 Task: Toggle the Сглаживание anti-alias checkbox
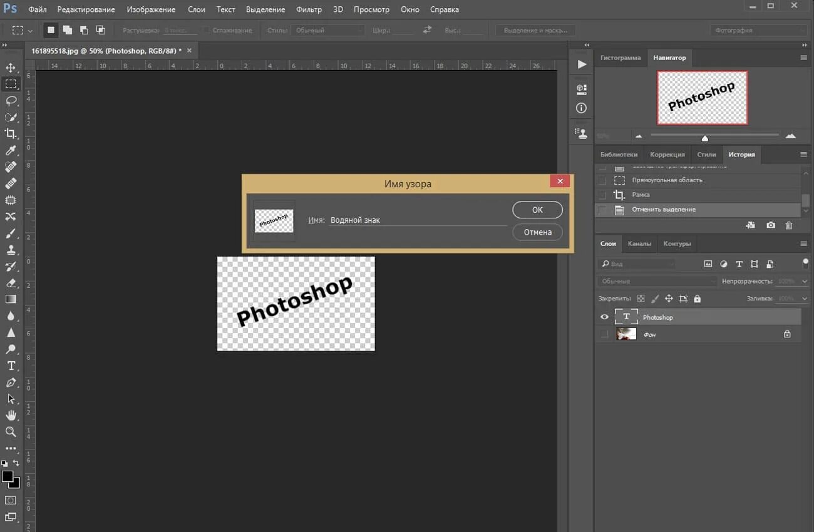click(x=206, y=30)
